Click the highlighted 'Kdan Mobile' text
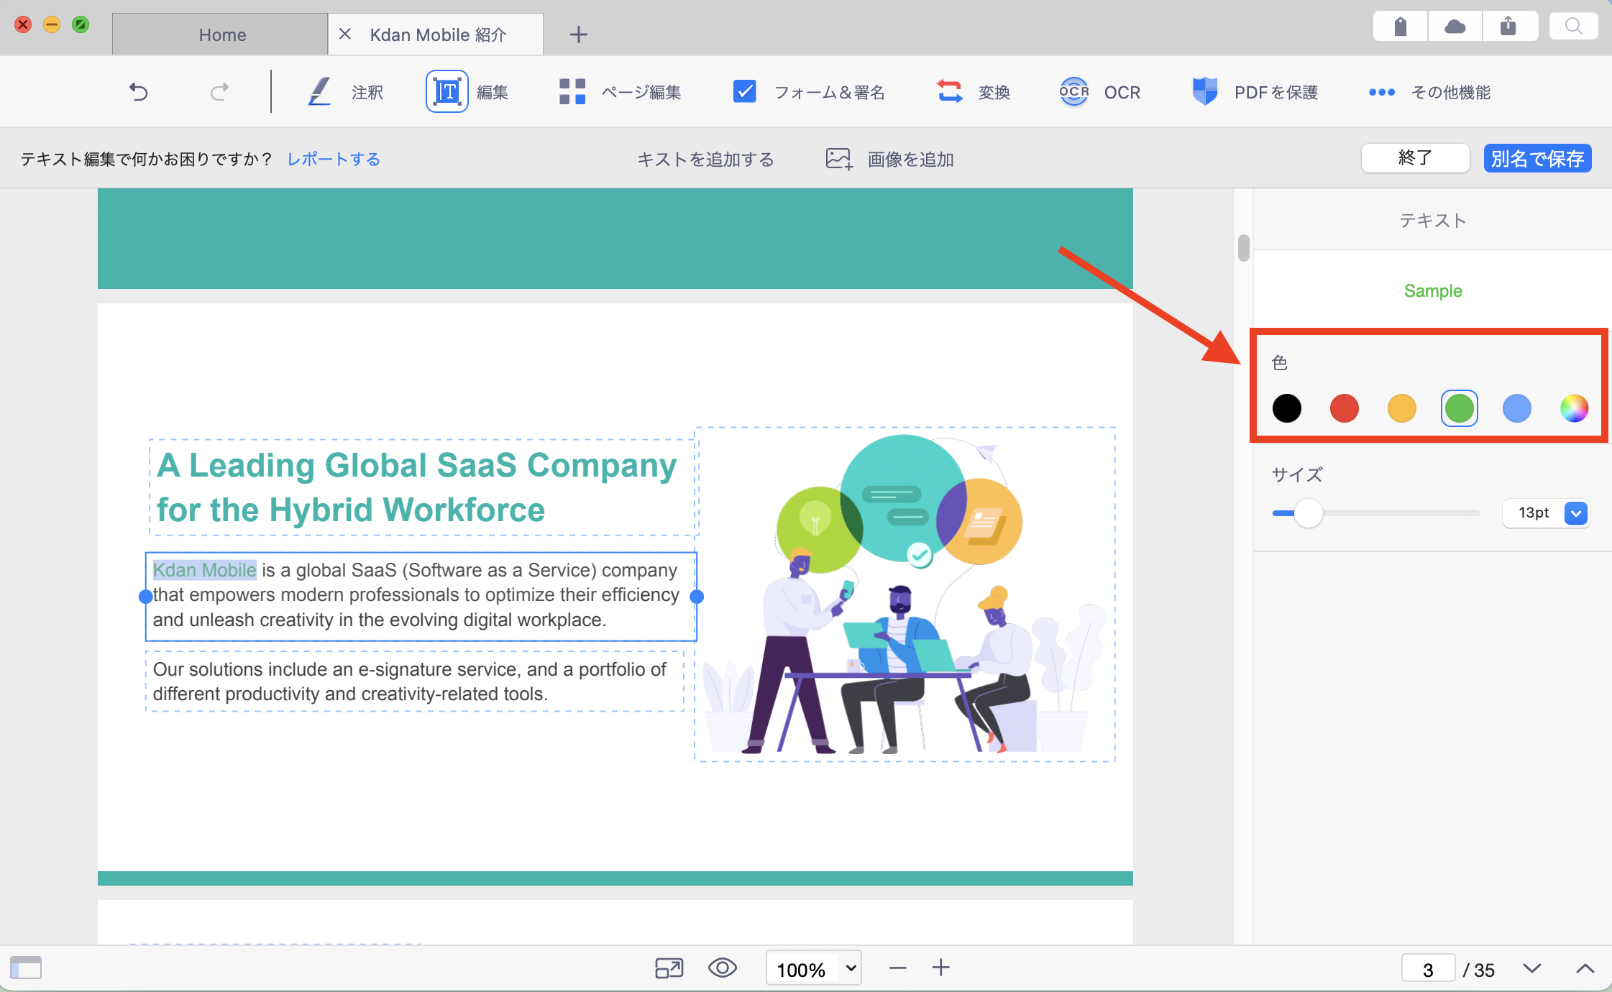Image resolution: width=1612 pixels, height=992 pixels. [x=204, y=570]
